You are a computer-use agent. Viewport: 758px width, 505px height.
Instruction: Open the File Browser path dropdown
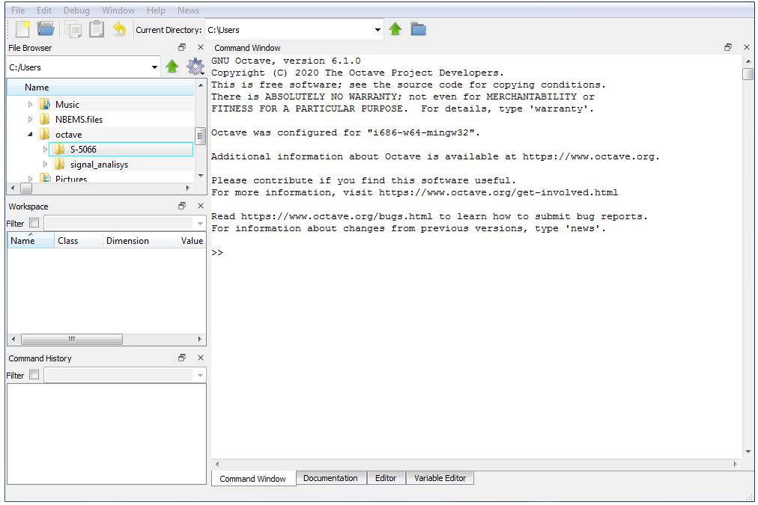(154, 67)
